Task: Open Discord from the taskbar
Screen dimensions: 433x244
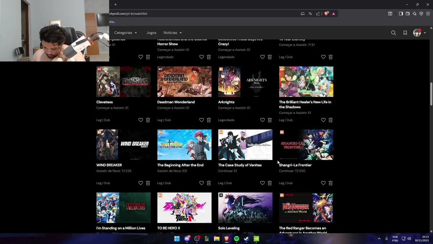Action: click(187, 239)
